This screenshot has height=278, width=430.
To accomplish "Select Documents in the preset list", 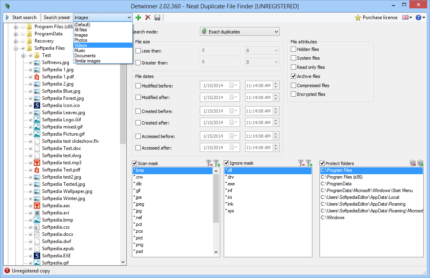I will pyautogui.click(x=103, y=56).
